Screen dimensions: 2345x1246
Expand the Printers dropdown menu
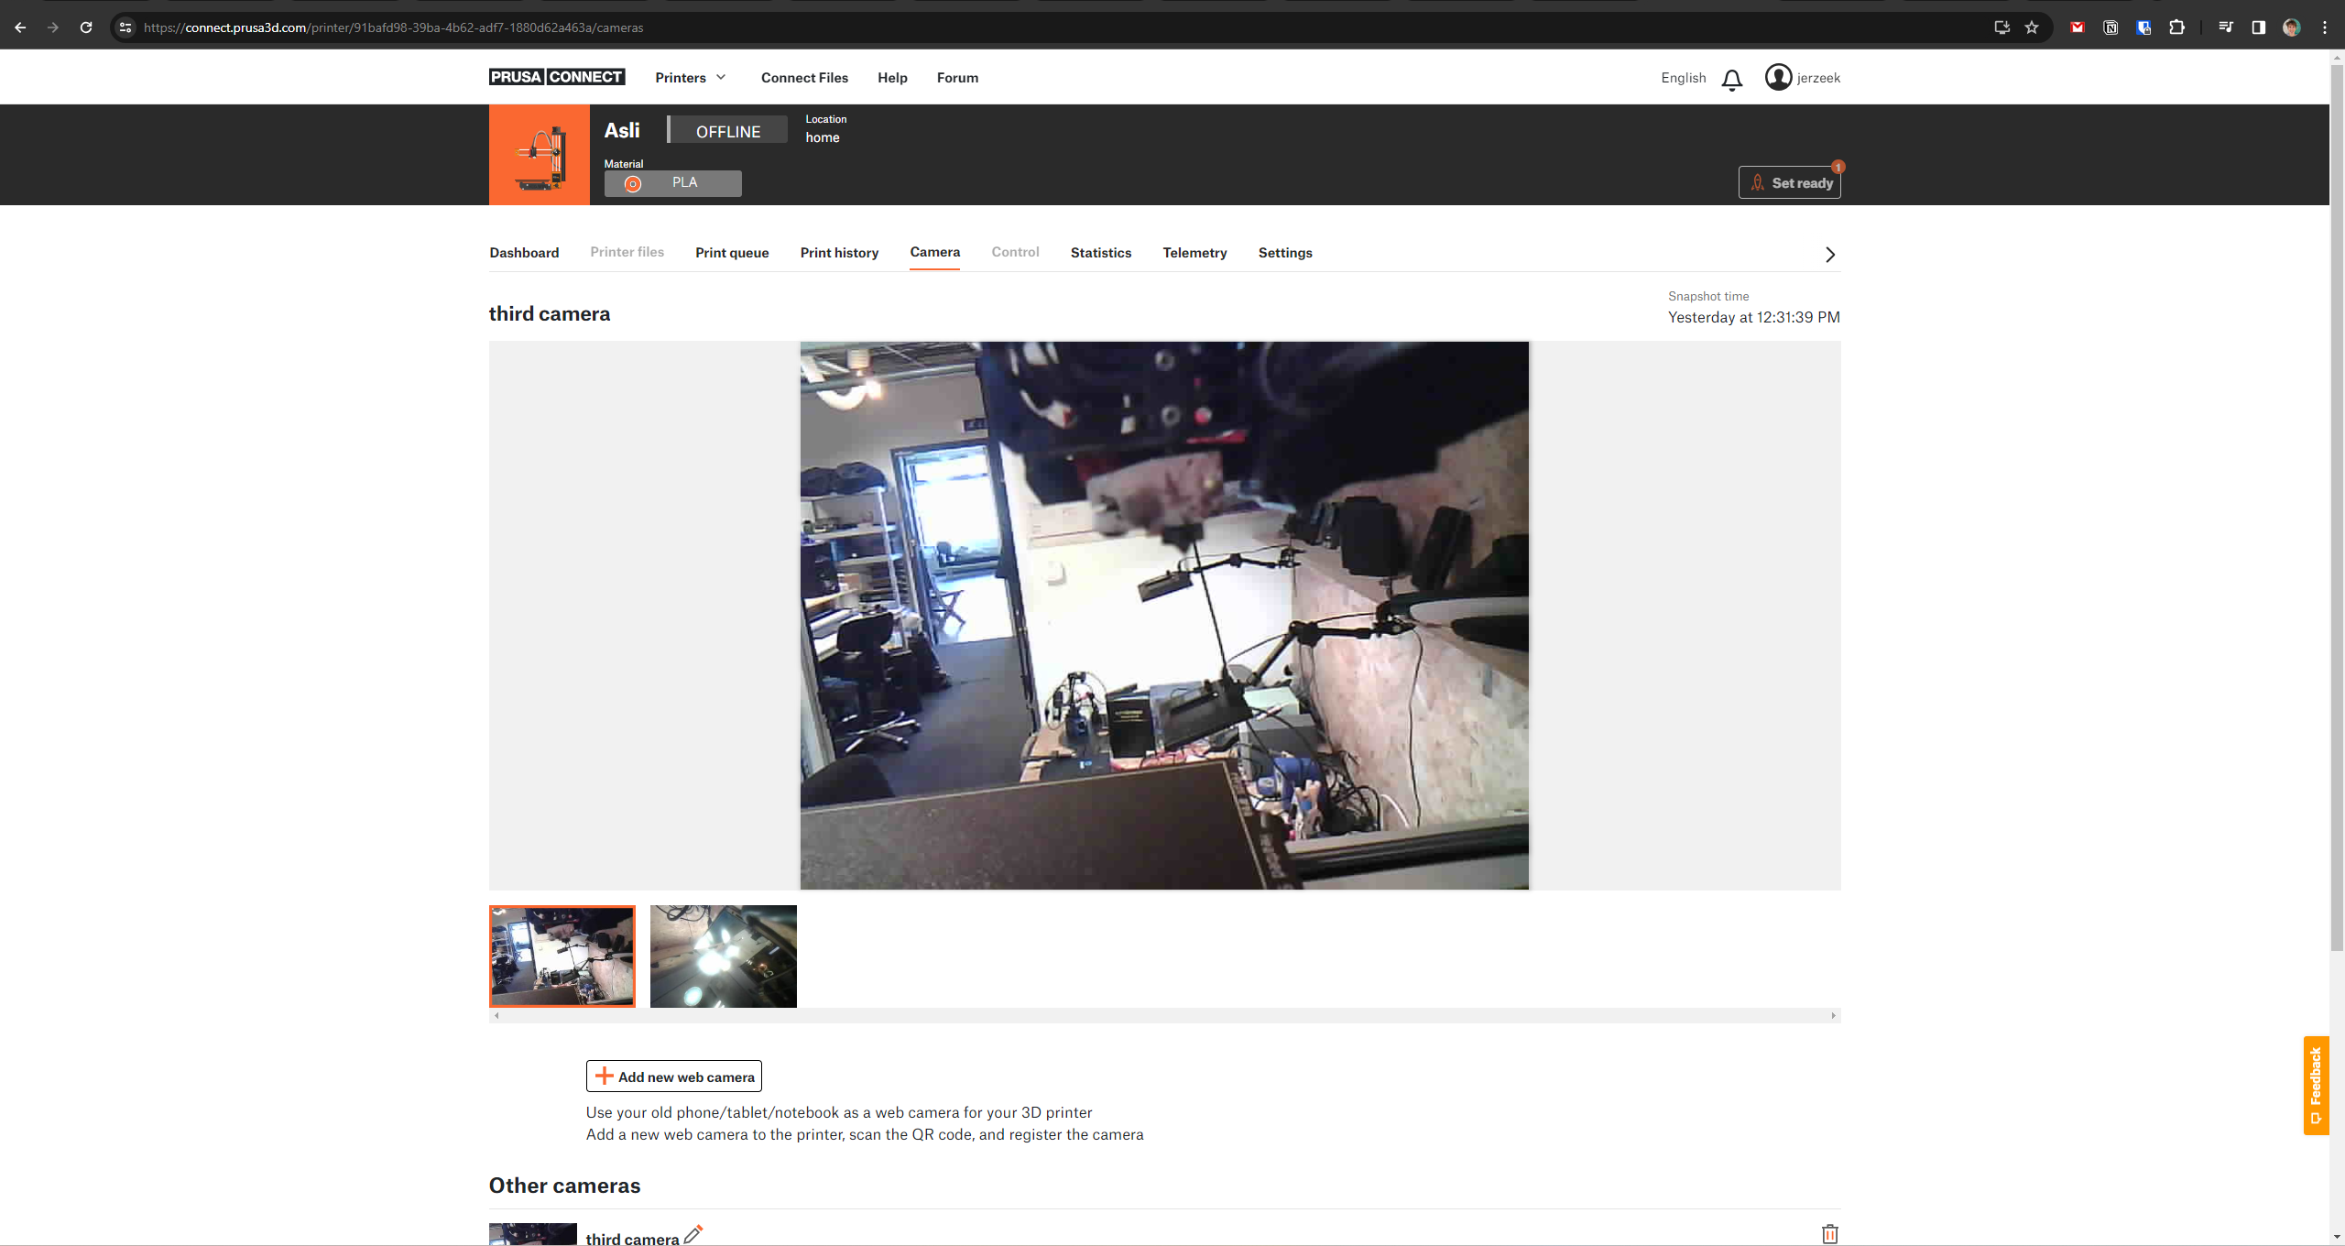pos(691,78)
